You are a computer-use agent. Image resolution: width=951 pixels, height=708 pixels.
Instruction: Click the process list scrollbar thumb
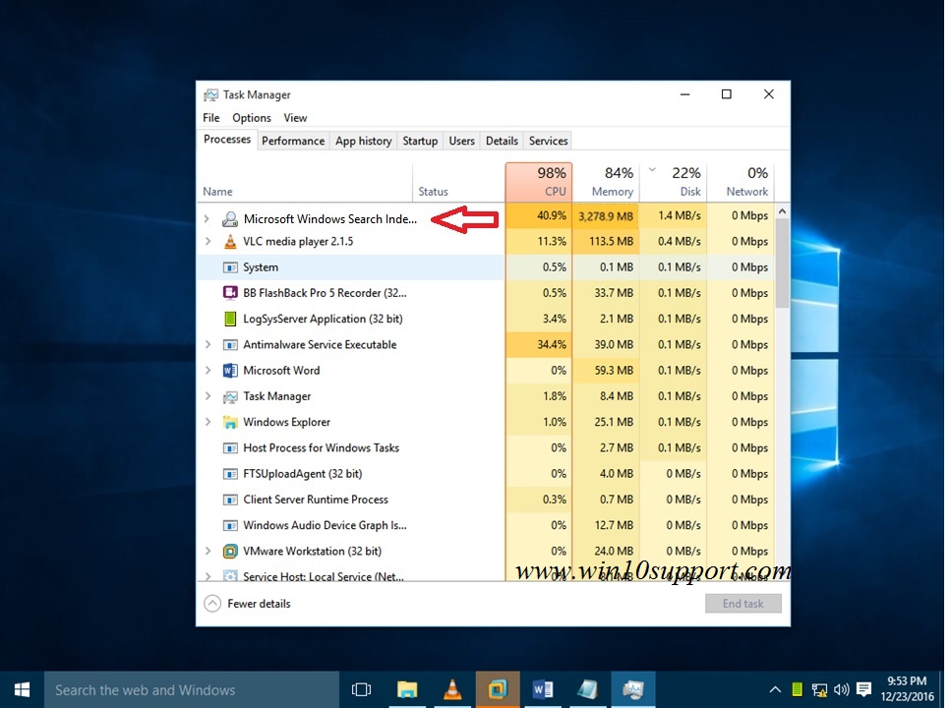point(783,264)
